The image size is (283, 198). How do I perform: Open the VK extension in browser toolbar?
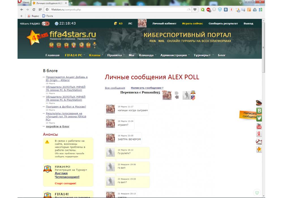226,10
